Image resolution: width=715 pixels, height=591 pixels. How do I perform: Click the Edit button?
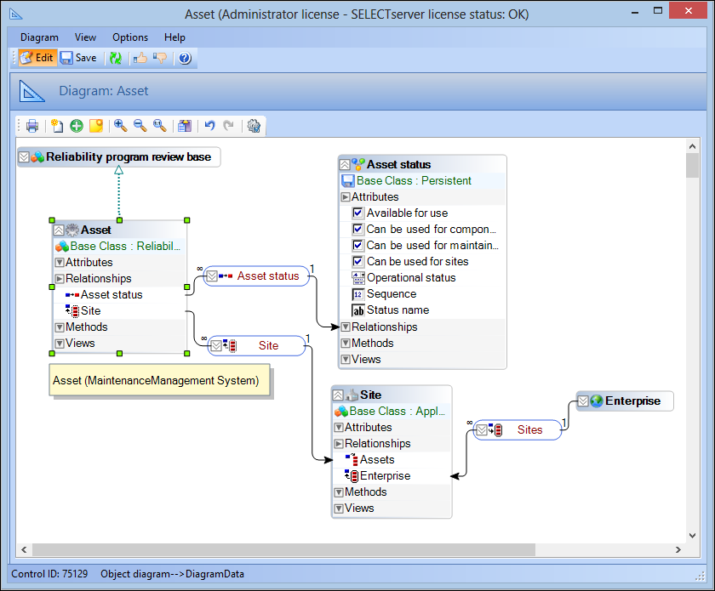(37, 58)
